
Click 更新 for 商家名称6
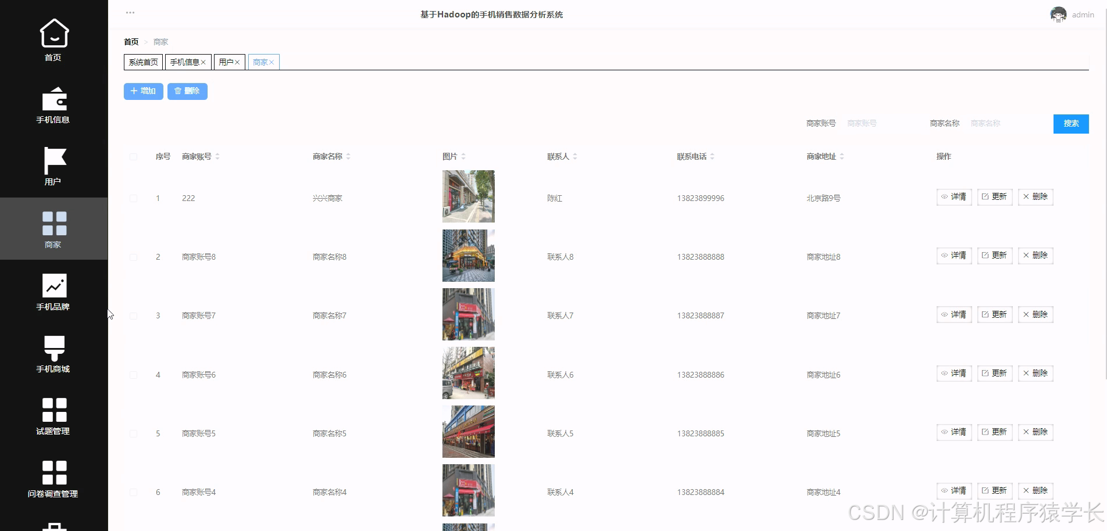(x=995, y=374)
